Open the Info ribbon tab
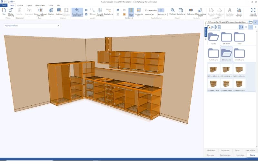Viewport: 258px width, 167px height. click(x=58, y=5)
